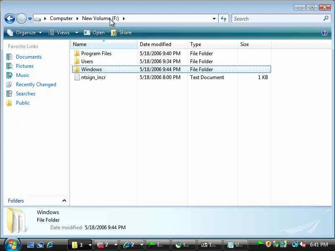This screenshot has height=251, width=335.
Task: Click the Folders pane label
Action: tap(16, 201)
